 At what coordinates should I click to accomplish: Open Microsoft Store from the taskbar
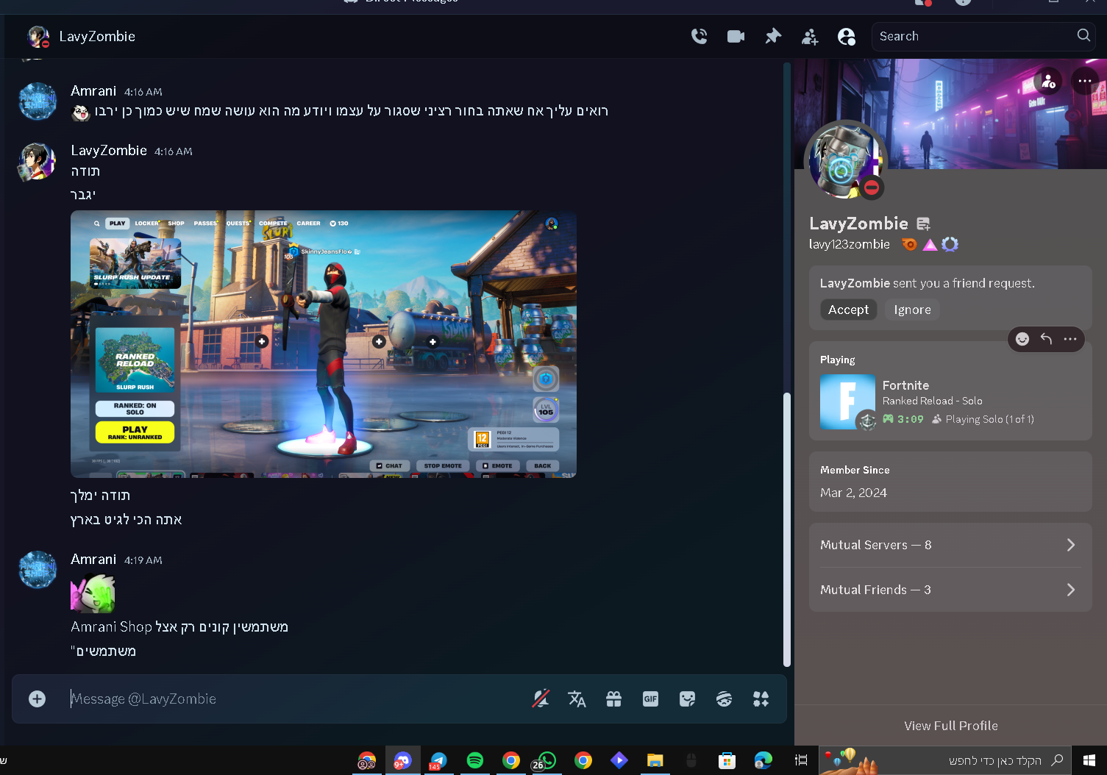(x=727, y=760)
